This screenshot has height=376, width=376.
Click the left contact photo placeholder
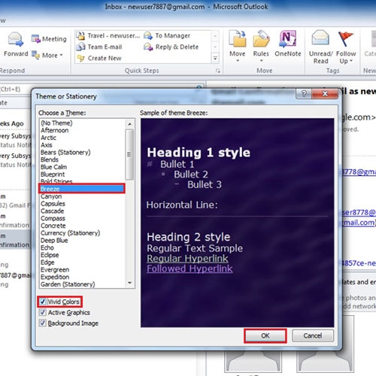253,362
